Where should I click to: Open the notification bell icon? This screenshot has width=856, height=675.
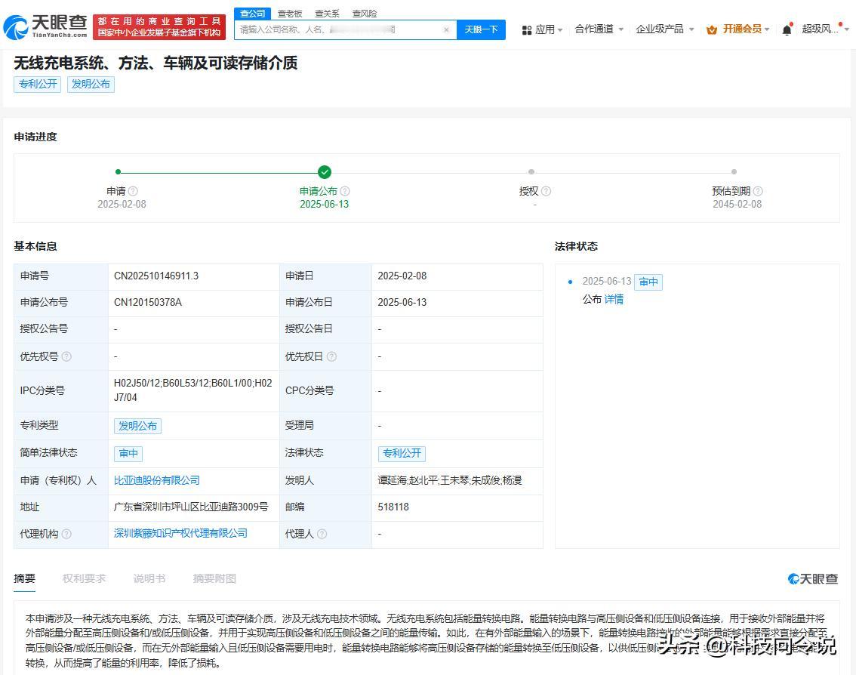(x=787, y=29)
